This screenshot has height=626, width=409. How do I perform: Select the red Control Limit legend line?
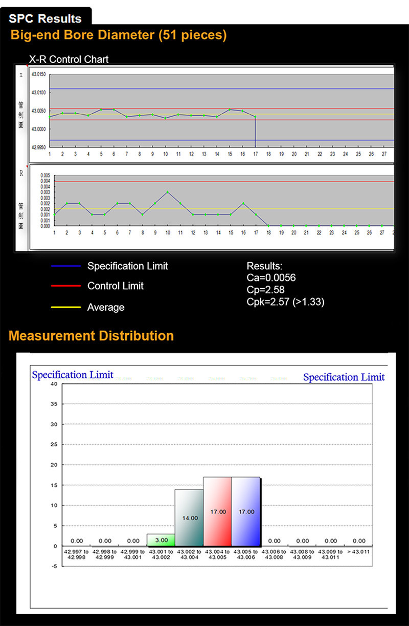(66, 286)
